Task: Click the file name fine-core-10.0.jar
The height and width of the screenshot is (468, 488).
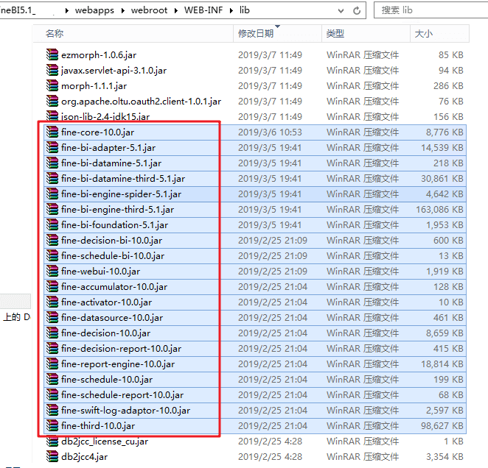Action: point(98,132)
